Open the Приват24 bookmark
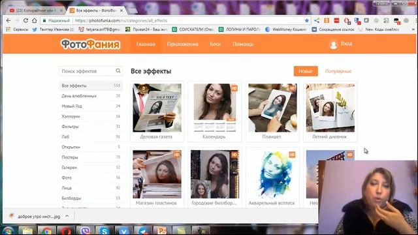 tap(146, 29)
